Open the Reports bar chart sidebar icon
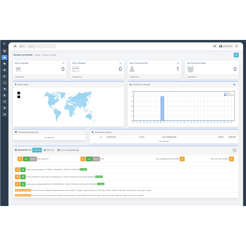The width and height of the screenshot is (246, 246). [4, 114]
